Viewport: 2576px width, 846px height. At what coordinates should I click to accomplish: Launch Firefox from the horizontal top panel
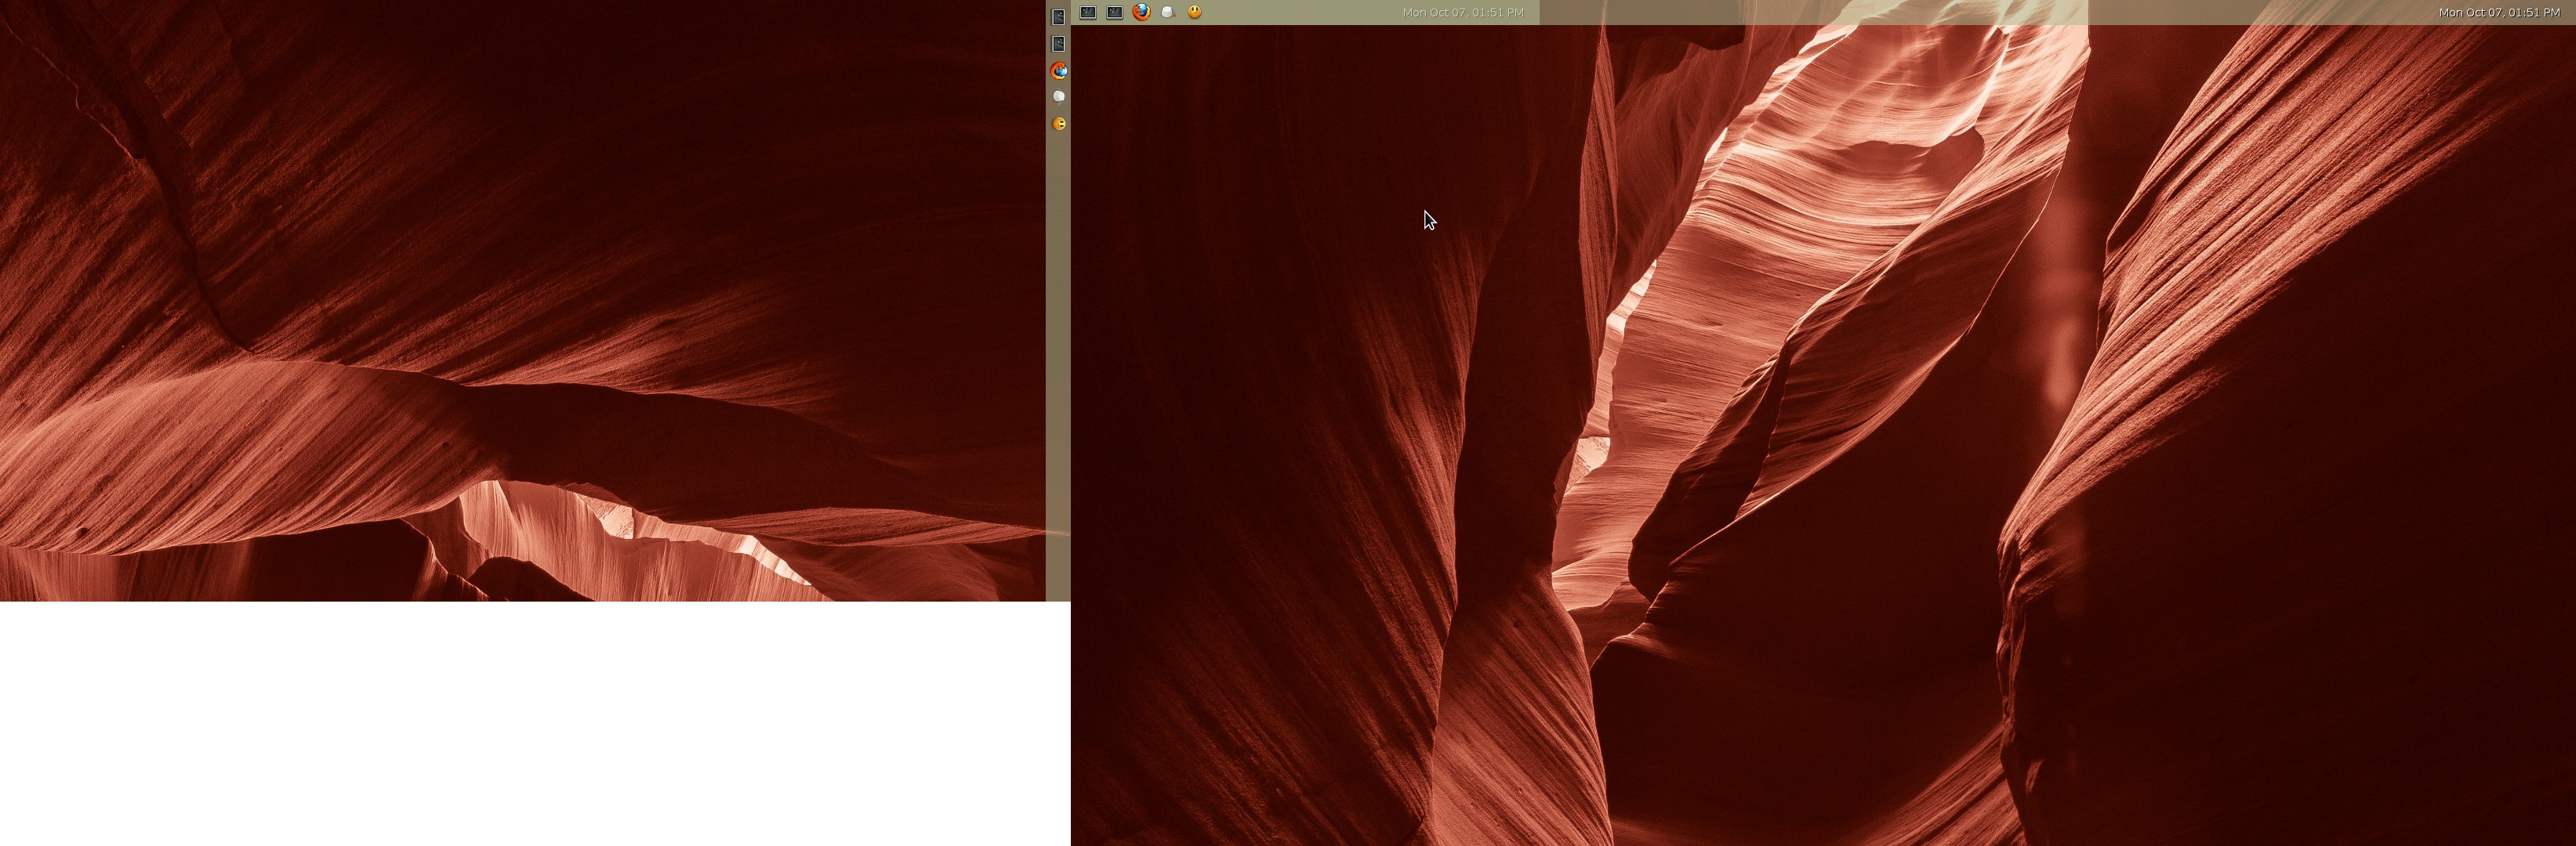pos(1141,12)
